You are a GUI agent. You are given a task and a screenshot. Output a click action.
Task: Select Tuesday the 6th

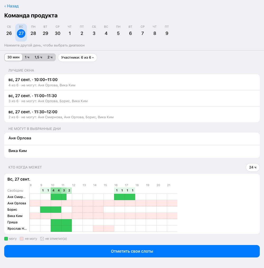[130, 32]
